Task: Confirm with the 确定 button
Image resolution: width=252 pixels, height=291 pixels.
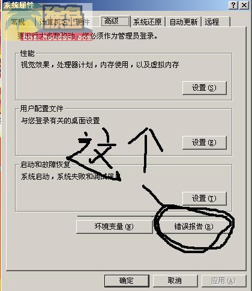Action: 127,281
